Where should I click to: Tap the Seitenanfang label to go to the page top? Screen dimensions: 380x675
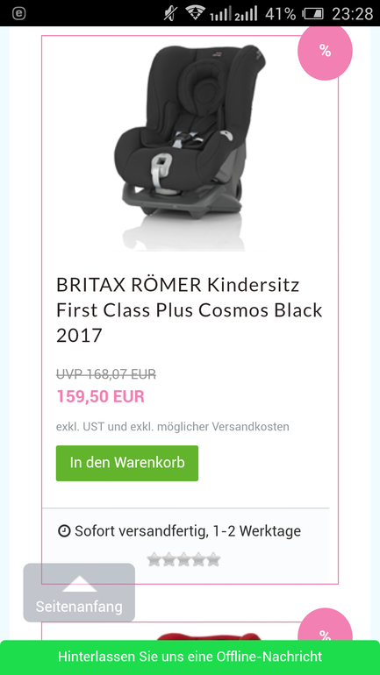(79, 607)
